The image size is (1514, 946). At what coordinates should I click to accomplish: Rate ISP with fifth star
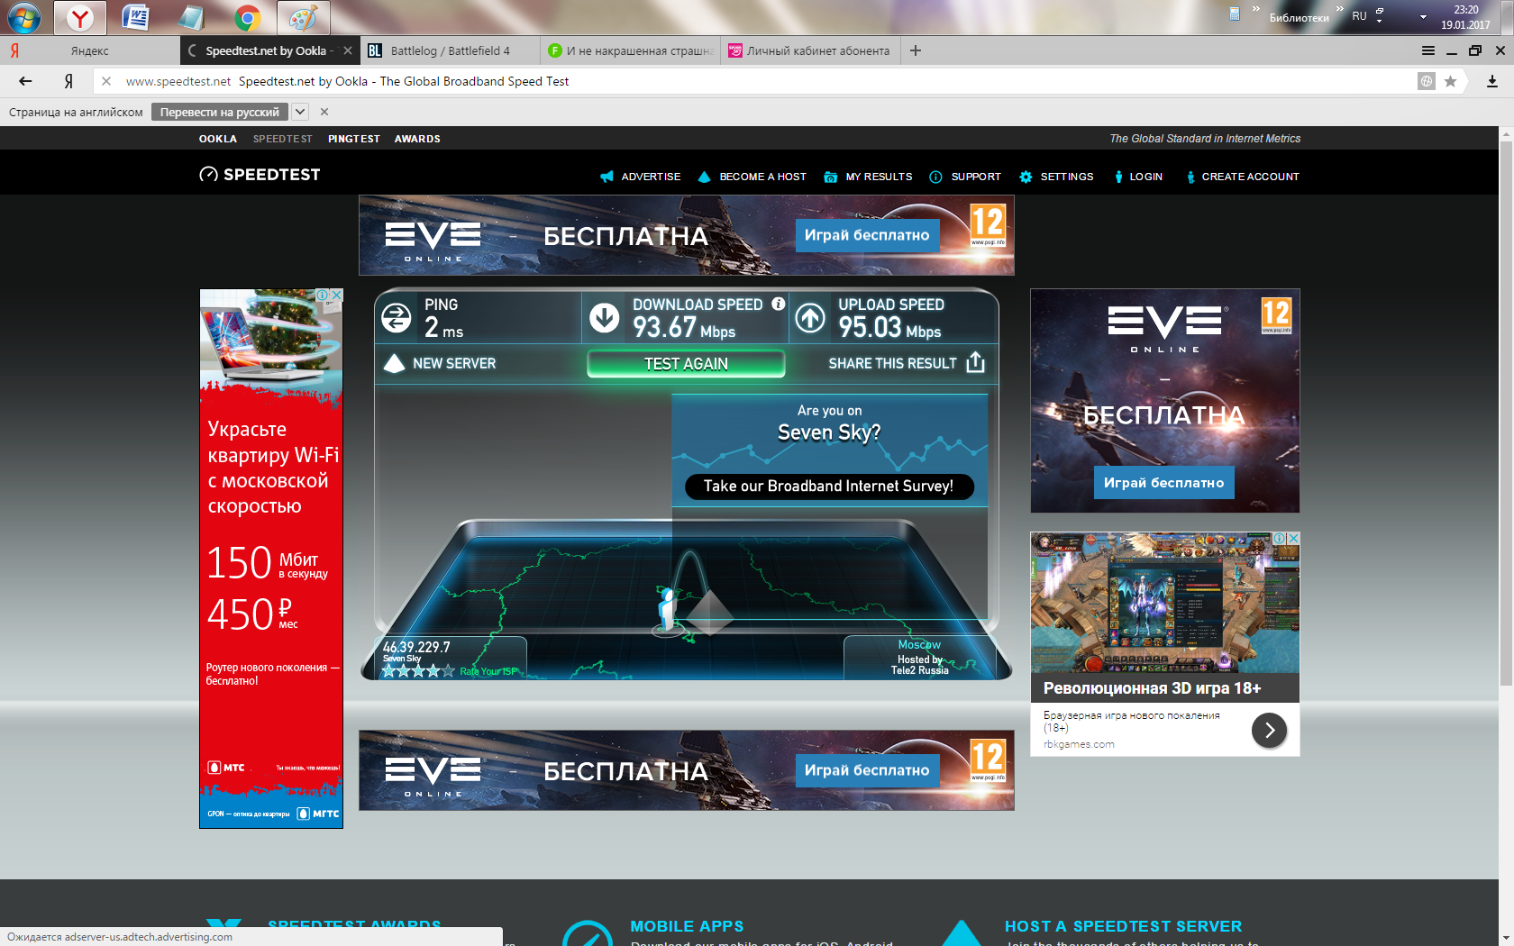click(448, 670)
